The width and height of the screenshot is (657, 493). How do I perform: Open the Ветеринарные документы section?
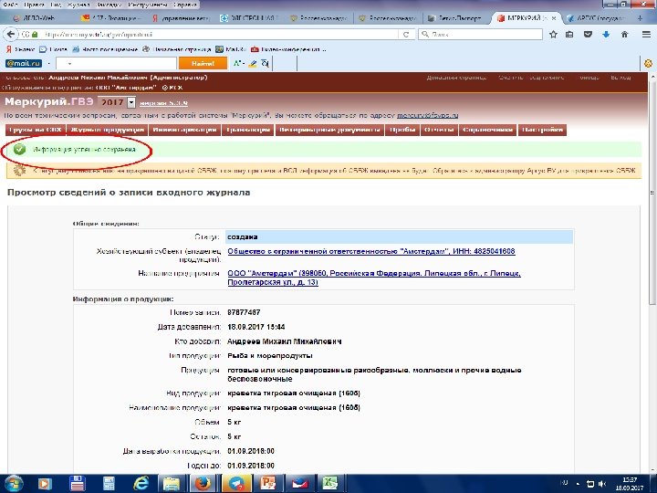point(329,130)
